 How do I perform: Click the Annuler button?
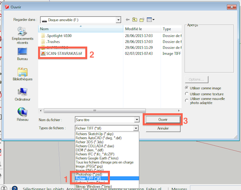coord(163,128)
